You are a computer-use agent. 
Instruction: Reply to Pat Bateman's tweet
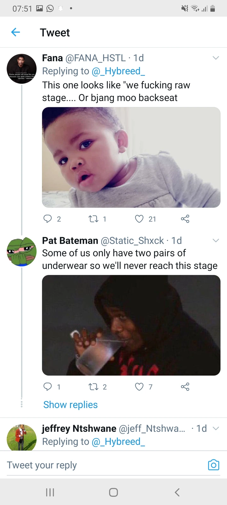tap(48, 387)
